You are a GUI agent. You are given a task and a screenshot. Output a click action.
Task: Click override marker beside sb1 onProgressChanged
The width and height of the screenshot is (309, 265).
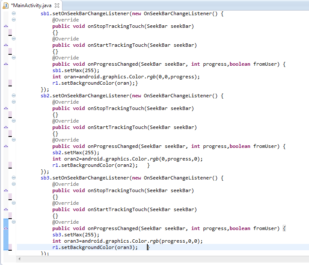click(5, 64)
